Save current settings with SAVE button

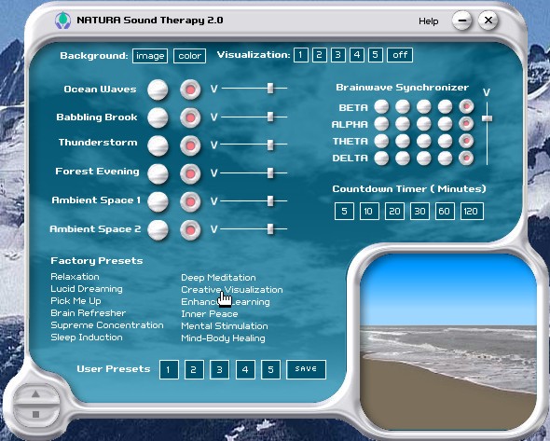click(x=306, y=369)
